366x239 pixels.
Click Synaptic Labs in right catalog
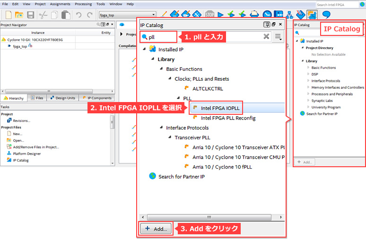tap(322, 101)
